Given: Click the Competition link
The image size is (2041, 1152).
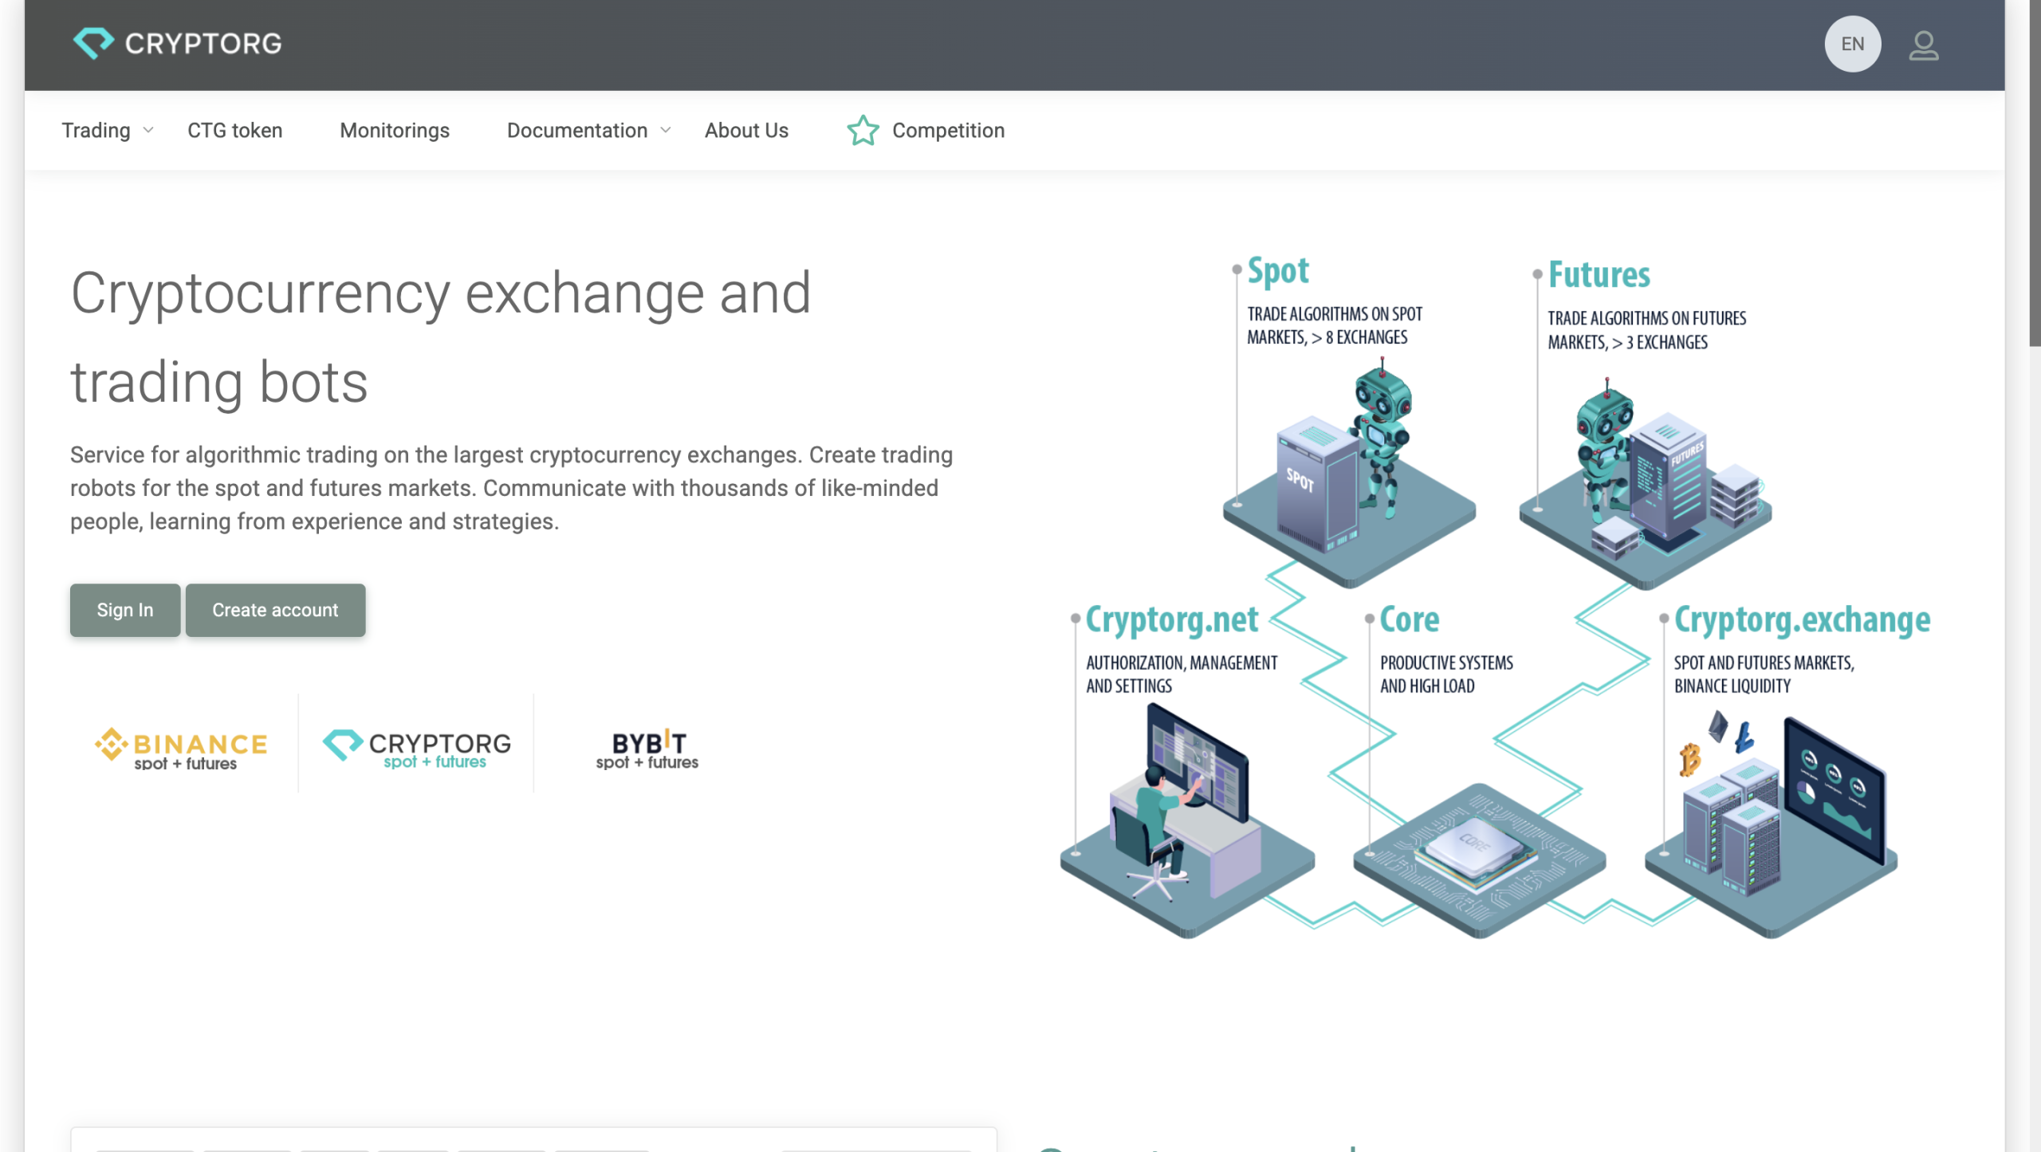Looking at the screenshot, I should (948, 131).
